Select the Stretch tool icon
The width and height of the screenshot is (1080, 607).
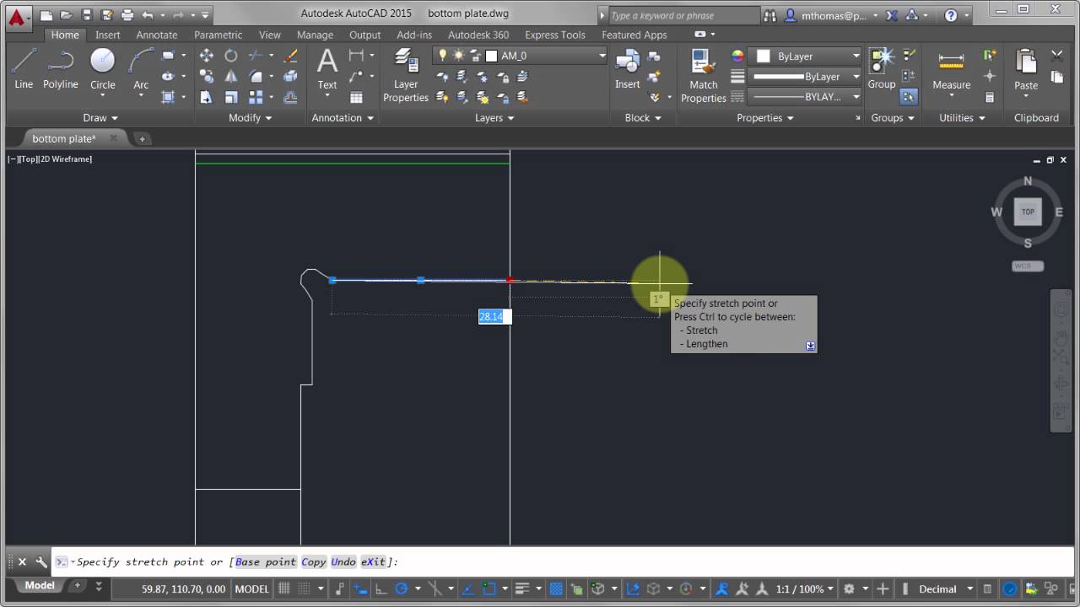click(207, 97)
